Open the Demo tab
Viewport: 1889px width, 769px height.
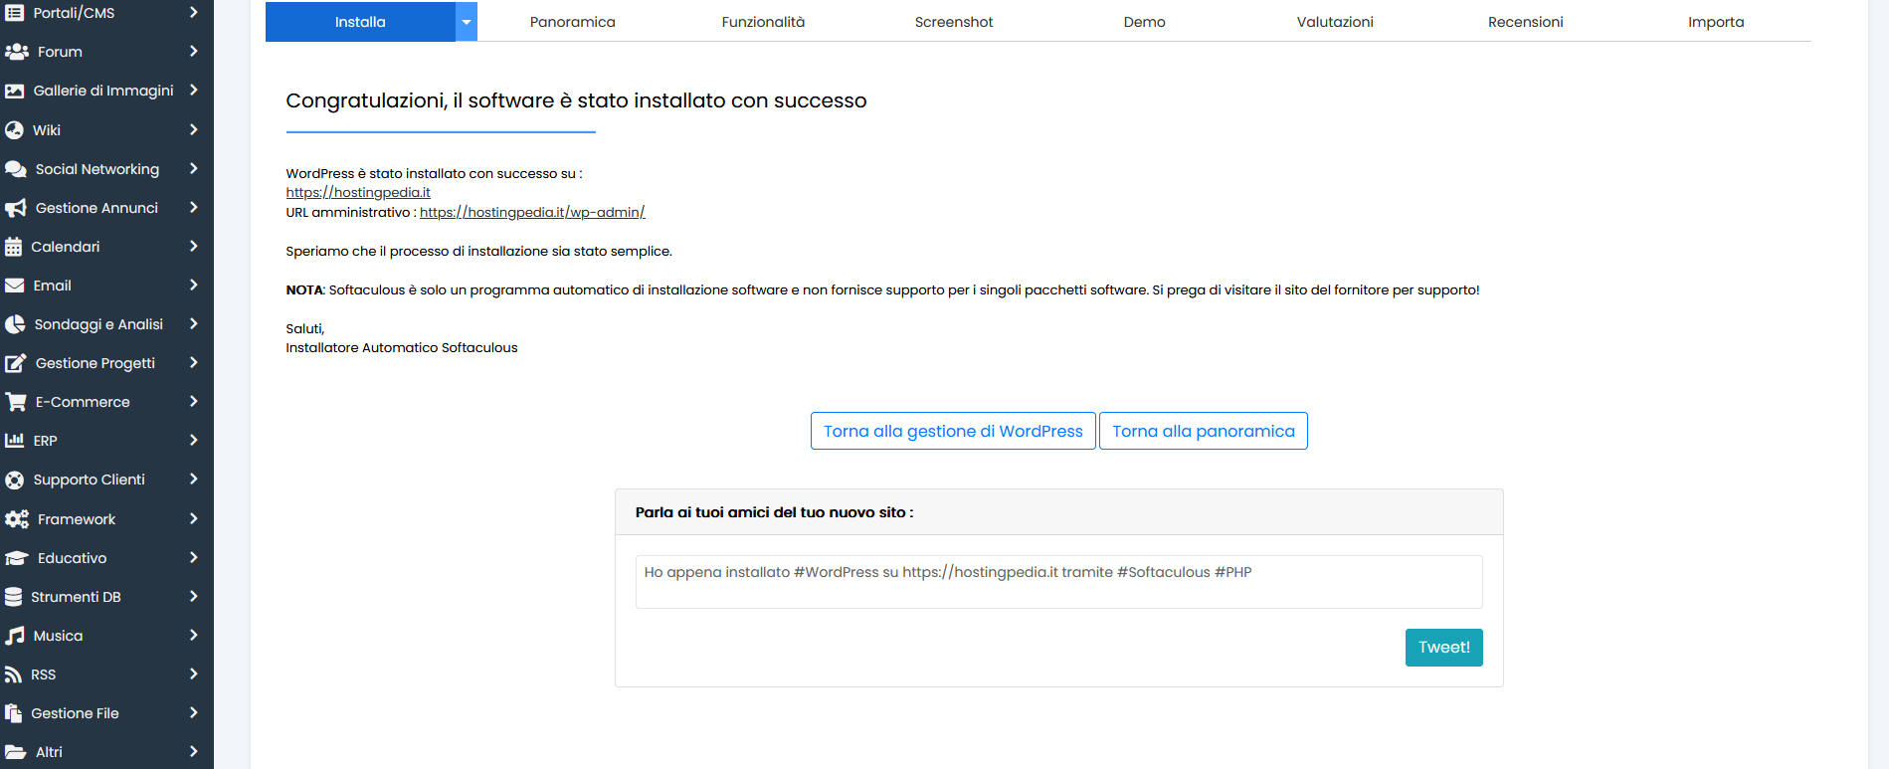point(1145,22)
